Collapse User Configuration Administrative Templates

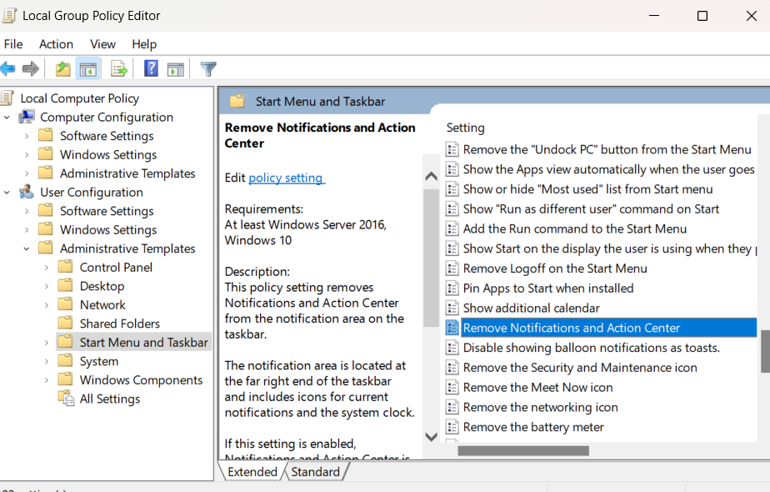(x=27, y=249)
